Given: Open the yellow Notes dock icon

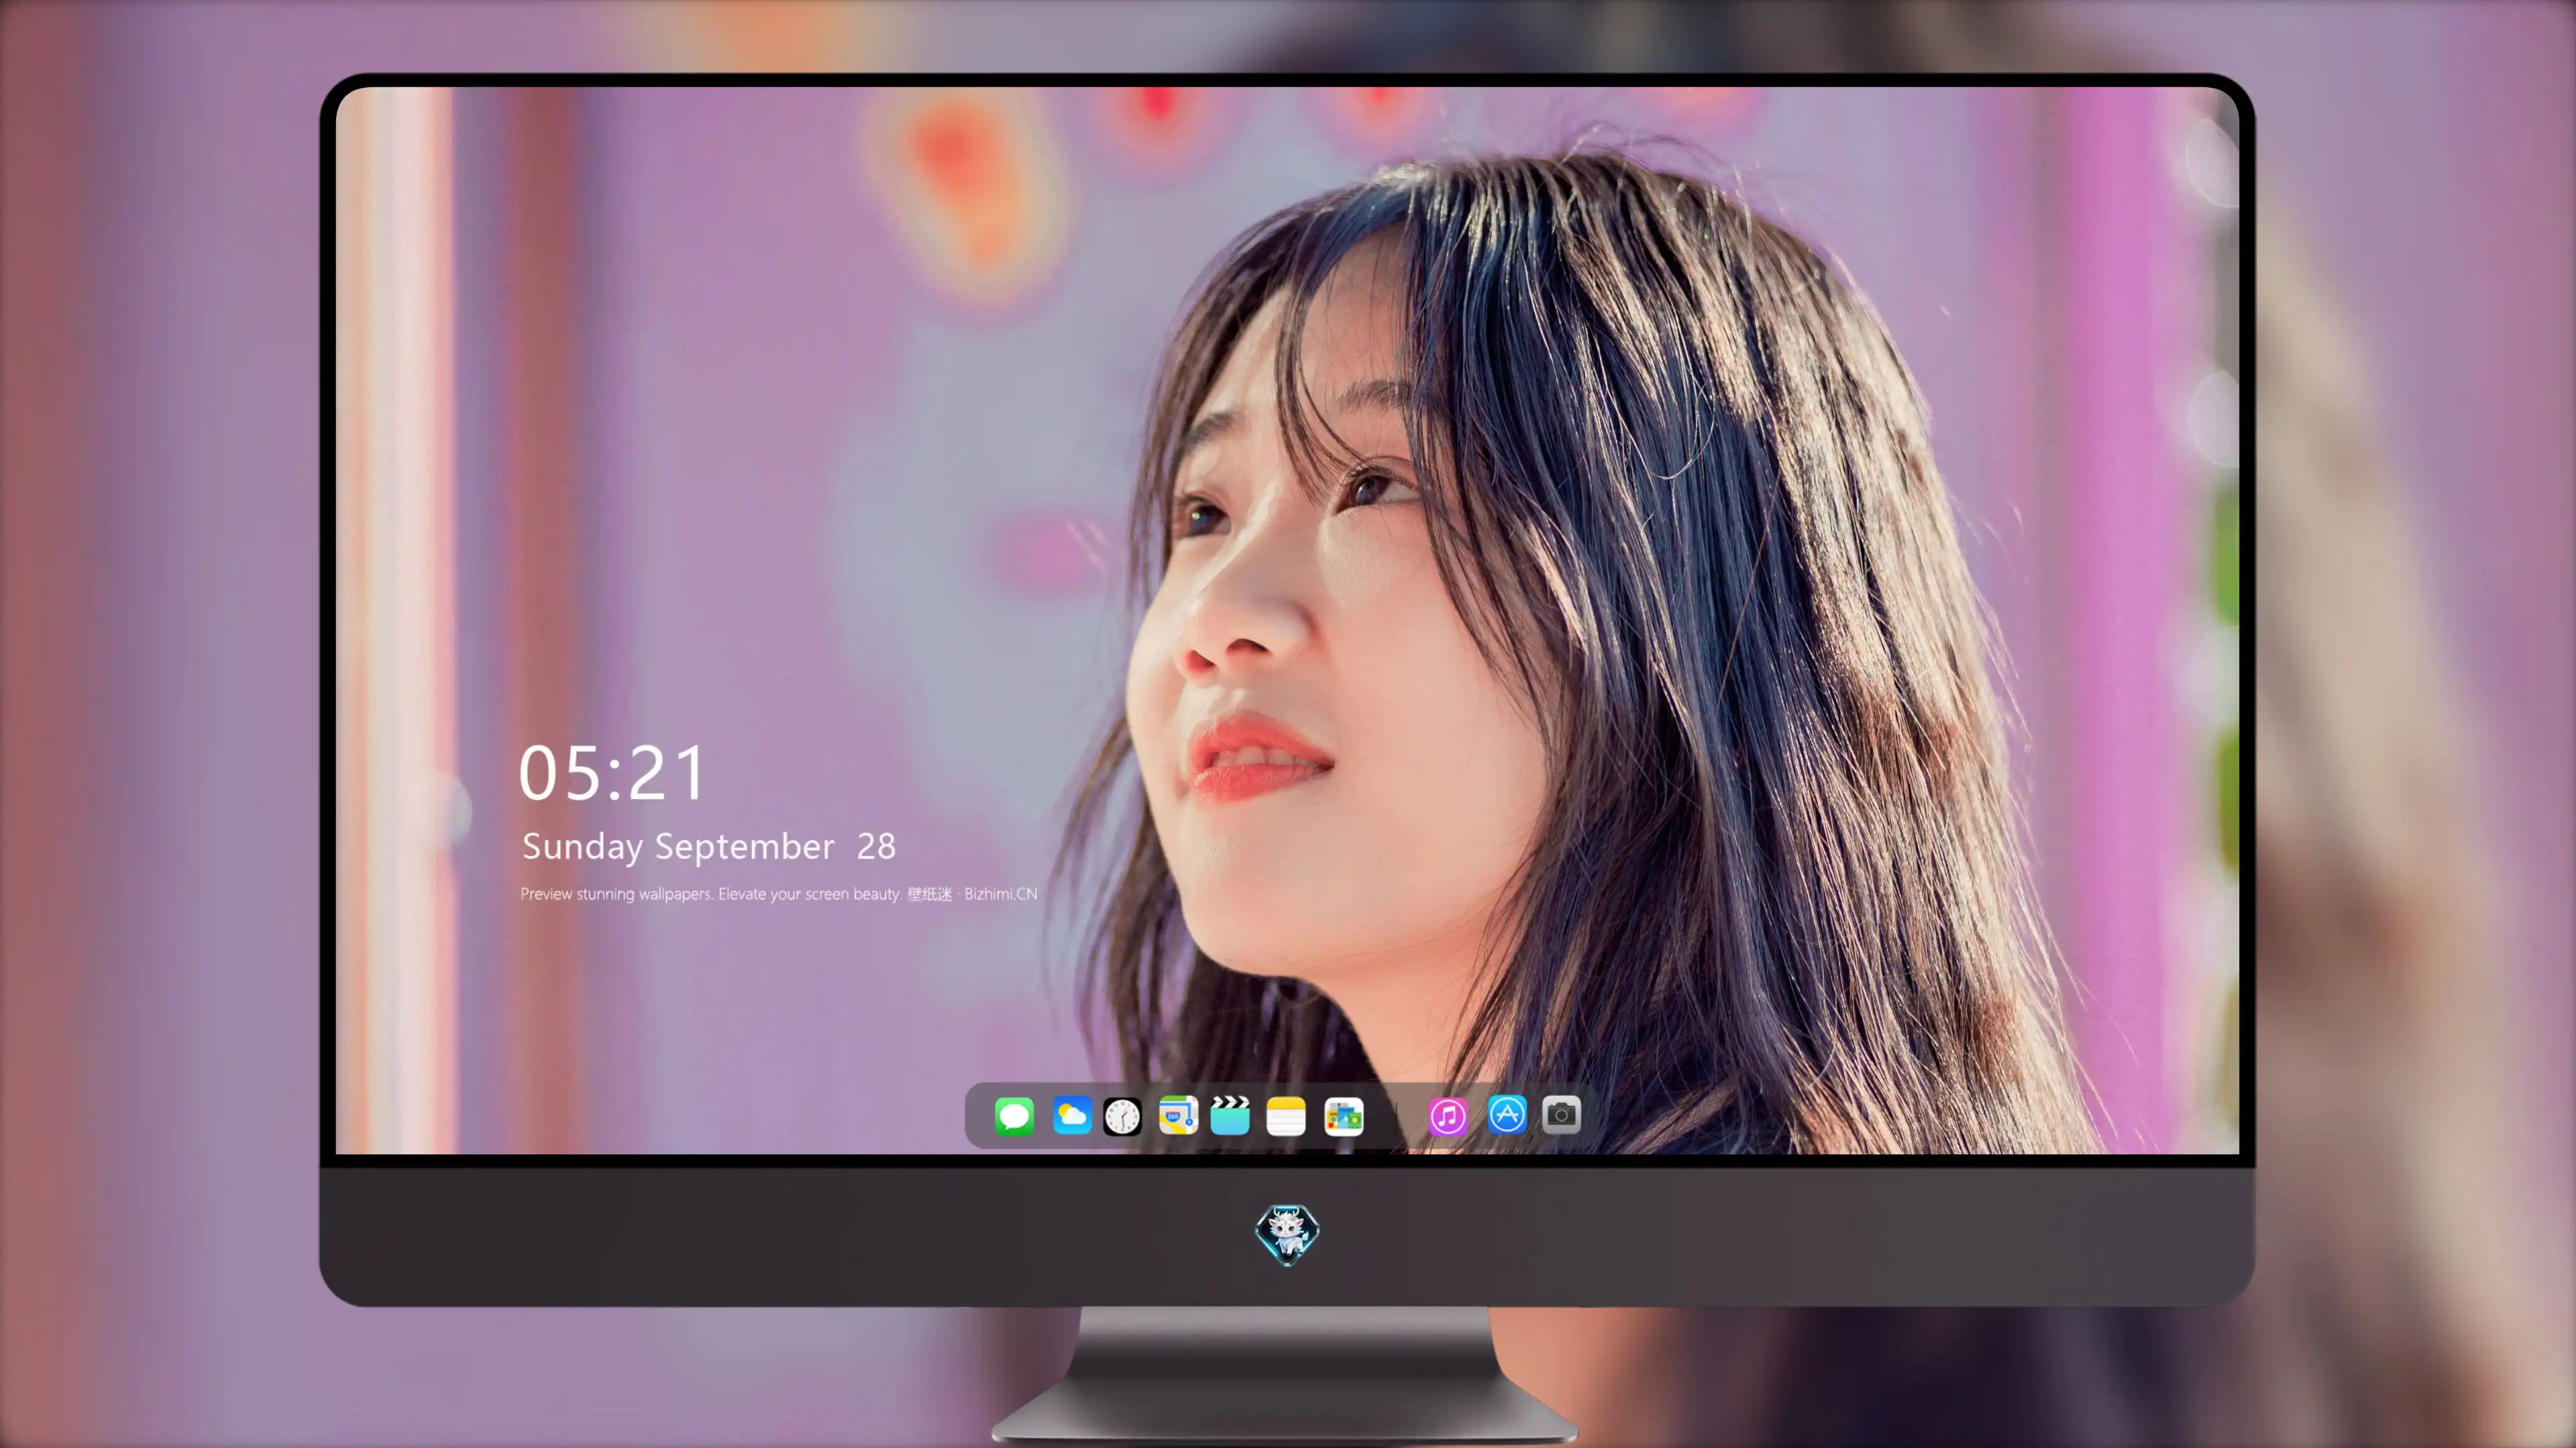Looking at the screenshot, I should 1286,1115.
